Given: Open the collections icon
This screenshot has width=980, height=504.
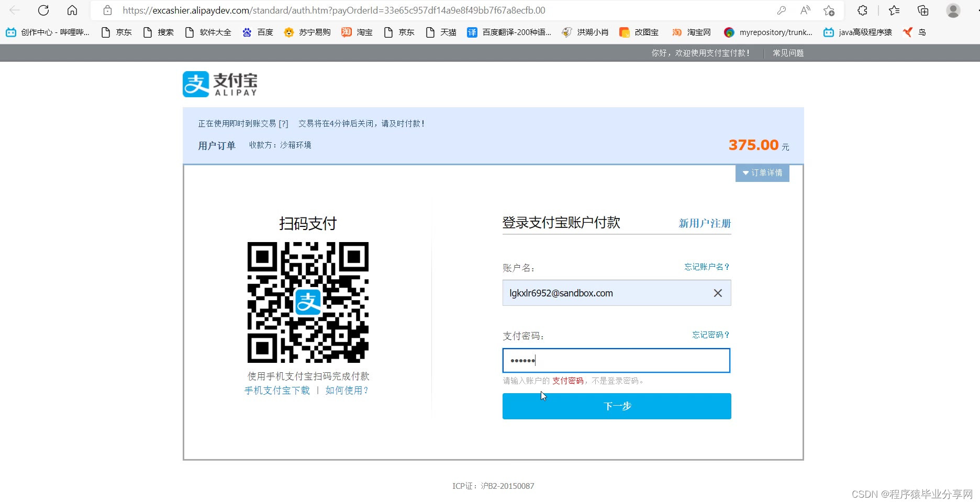Looking at the screenshot, I should pos(923,10).
